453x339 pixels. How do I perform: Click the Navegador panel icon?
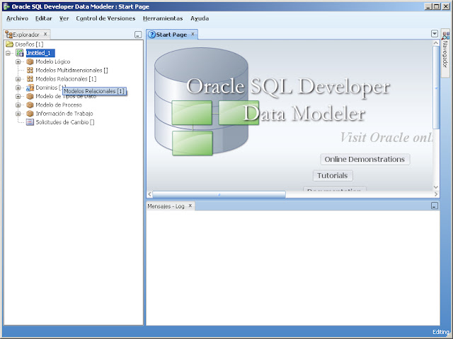446,35
